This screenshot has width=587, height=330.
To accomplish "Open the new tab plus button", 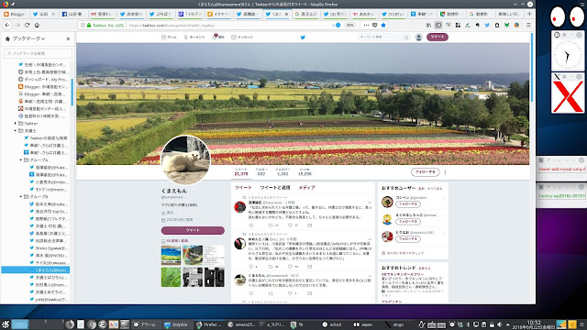I will click(x=529, y=14).
